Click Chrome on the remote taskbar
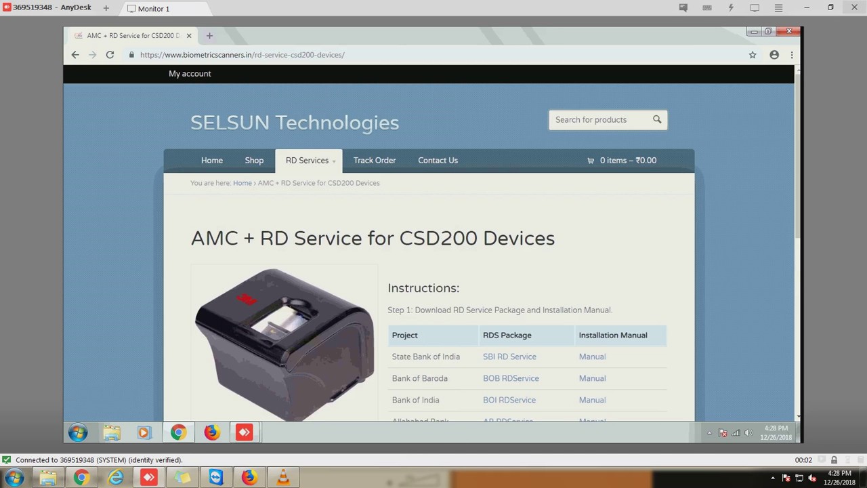The image size is (867, 488). pyautogui.click(x=178, y=432)
